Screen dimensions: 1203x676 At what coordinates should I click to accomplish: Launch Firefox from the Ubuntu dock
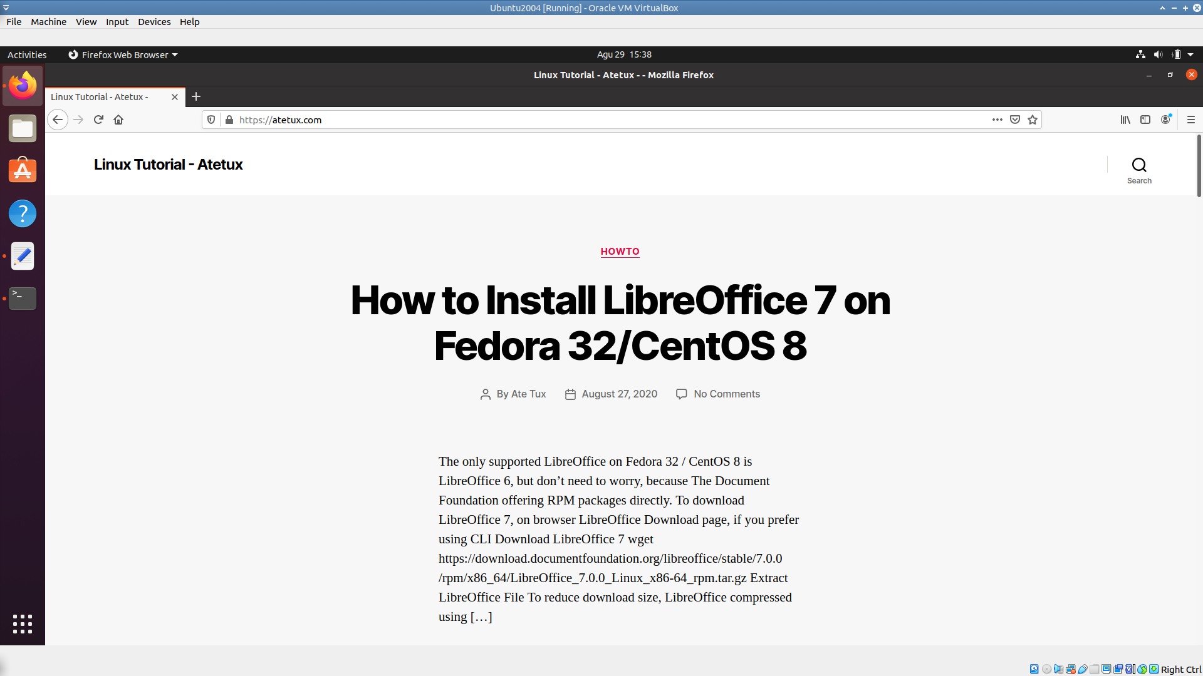23,86
